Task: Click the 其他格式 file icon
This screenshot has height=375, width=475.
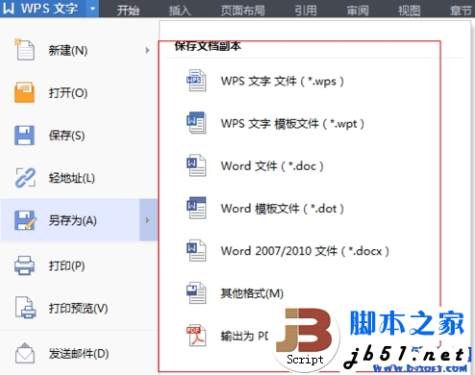Action: coord(196,292)
